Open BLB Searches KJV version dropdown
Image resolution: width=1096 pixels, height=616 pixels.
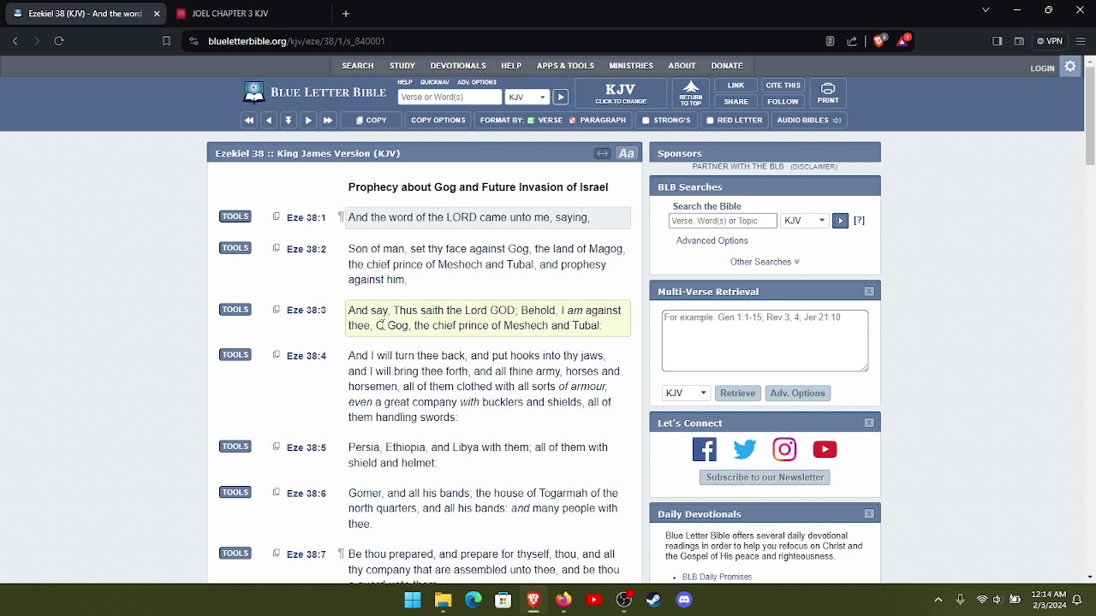(x=805, y=221)
